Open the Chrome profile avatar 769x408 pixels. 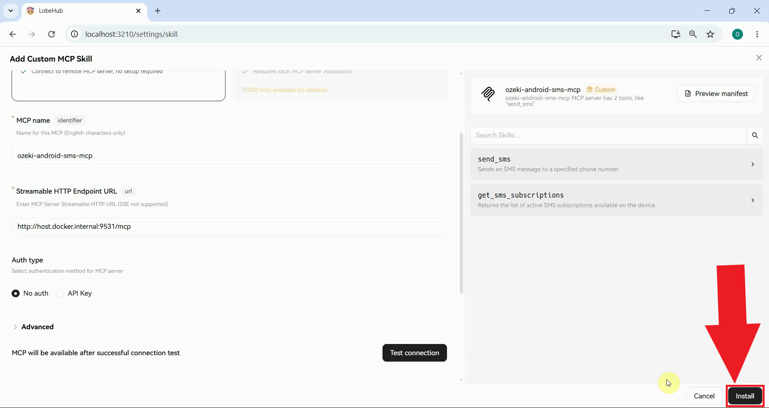click(737, 34)
